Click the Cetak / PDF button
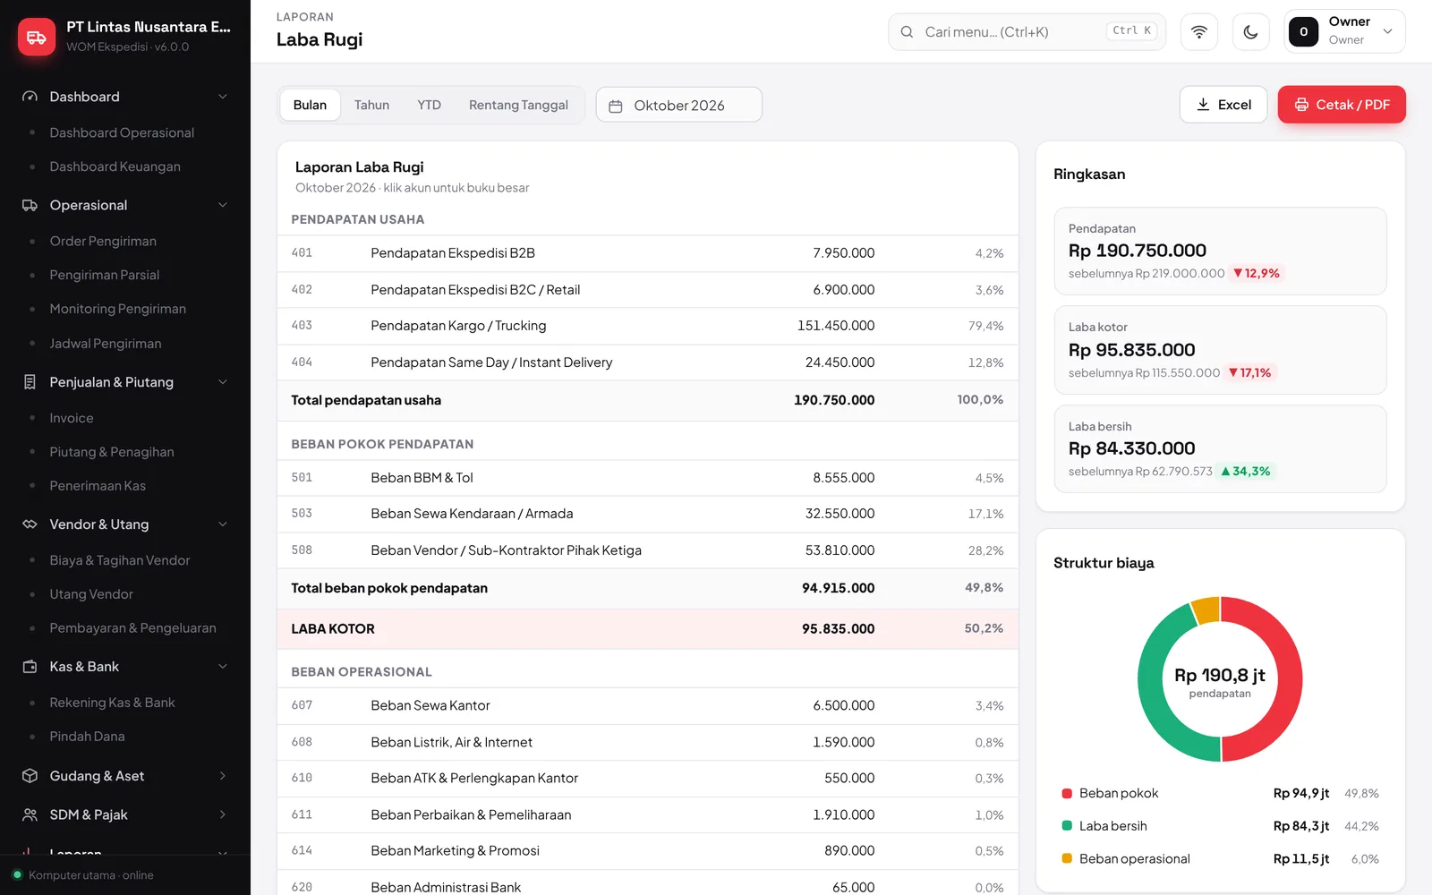The width and height of the screenshot is (1432, 895). pos(1342,105)
